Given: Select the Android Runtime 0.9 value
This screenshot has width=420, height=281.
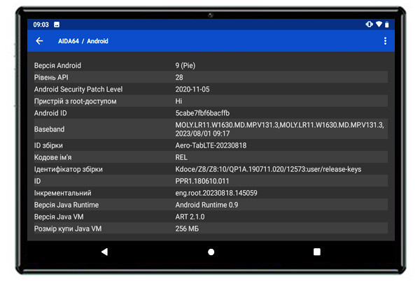Looking at the screenshot, I should click(206, 205).
